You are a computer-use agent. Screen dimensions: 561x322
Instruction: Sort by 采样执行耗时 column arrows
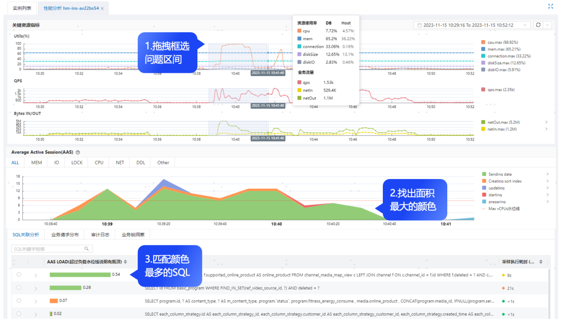click(541, 262)
